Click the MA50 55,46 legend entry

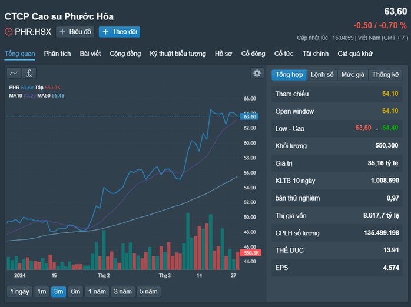(x=51, y=95)
